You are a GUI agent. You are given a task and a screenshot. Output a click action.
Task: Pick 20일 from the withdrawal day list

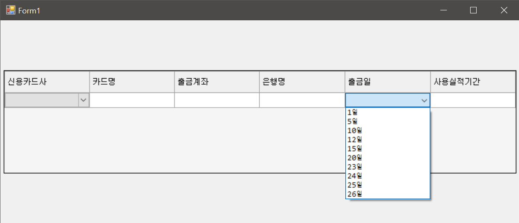[x=388, y=158]
